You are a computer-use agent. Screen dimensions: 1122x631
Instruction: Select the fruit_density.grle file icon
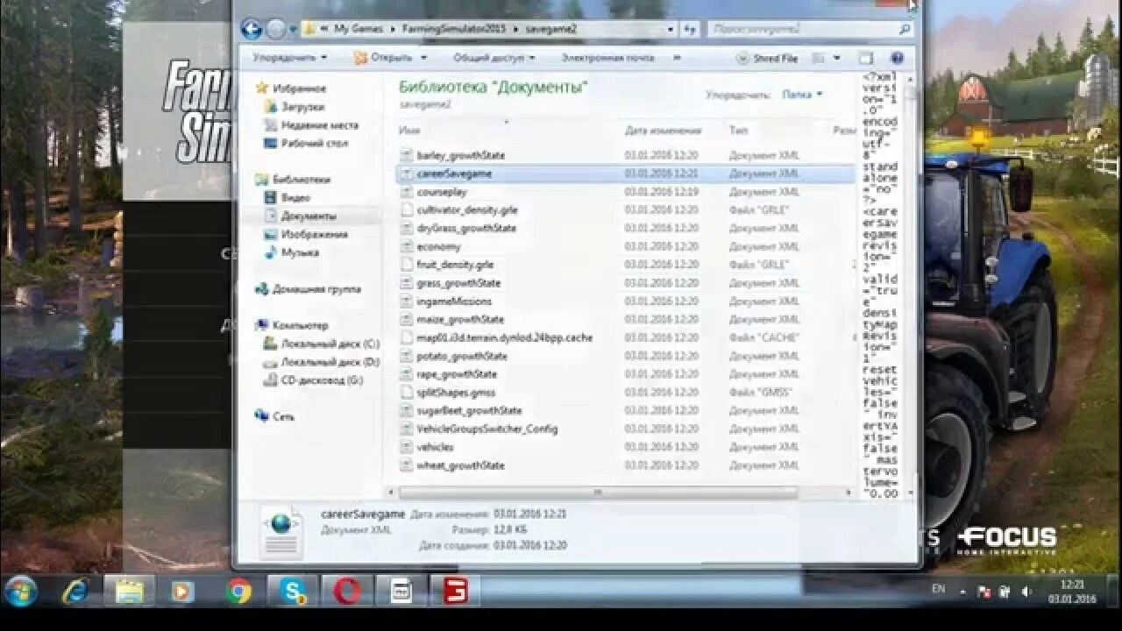click(406, 265)
